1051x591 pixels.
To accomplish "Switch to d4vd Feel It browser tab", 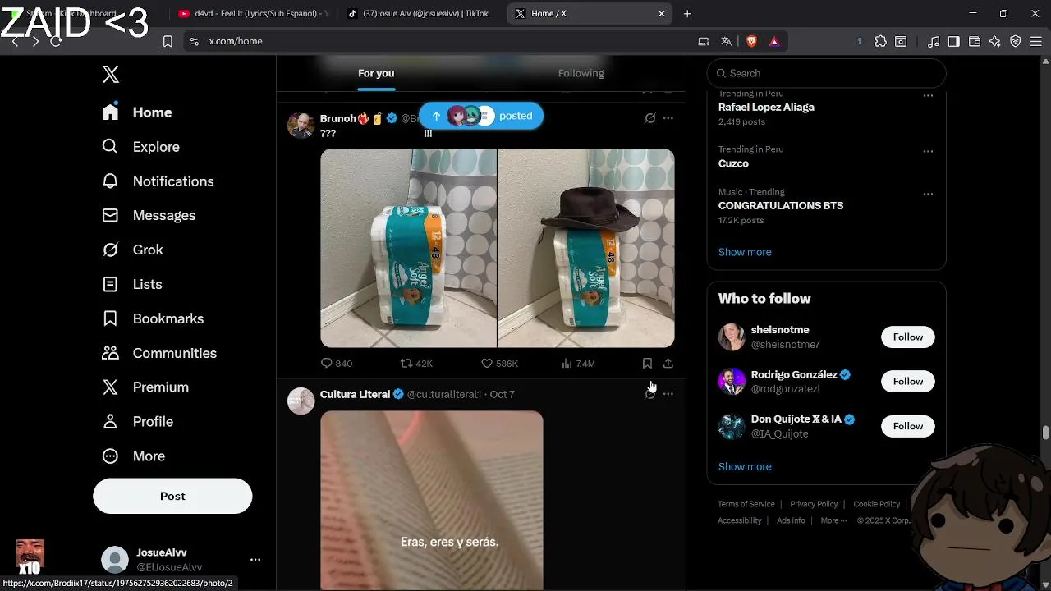I will click(x=253, y=13).
